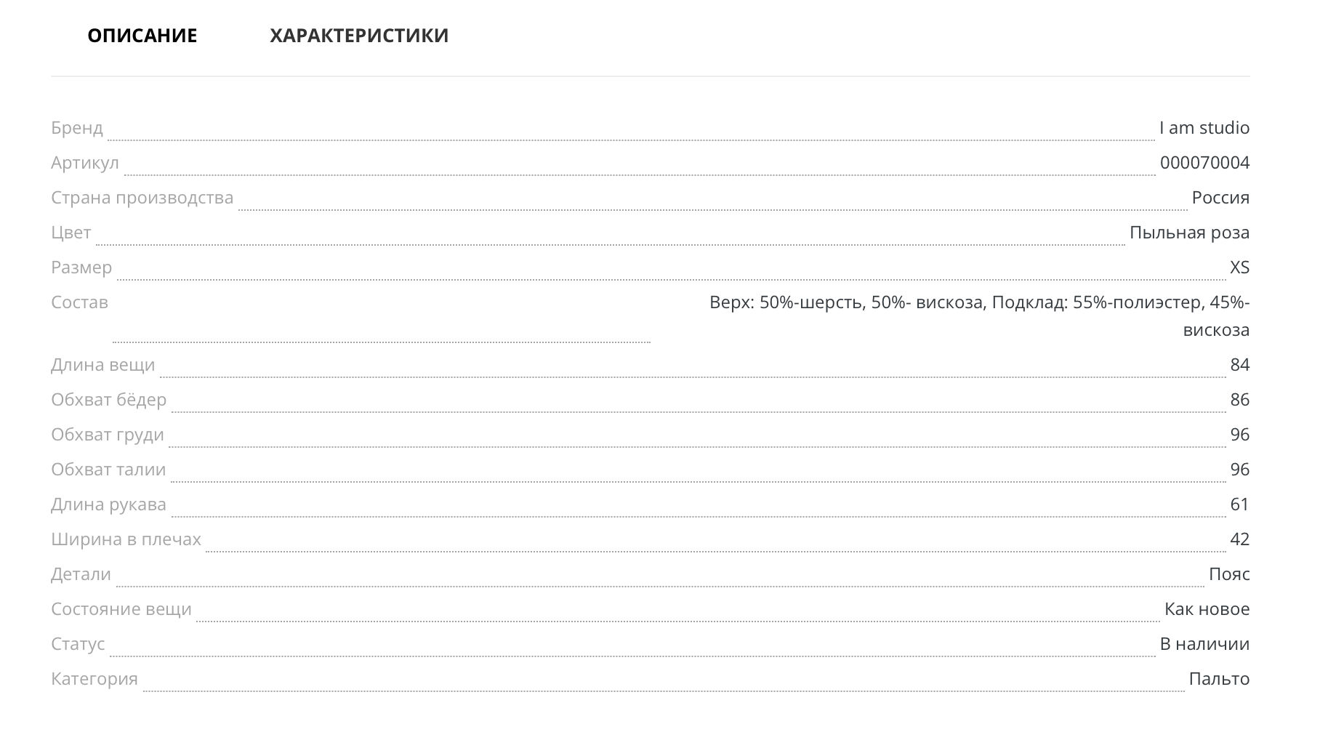This screenshot has height=740, width=1336.
Task: Select the size value XS
Action: click(1239, 268)
